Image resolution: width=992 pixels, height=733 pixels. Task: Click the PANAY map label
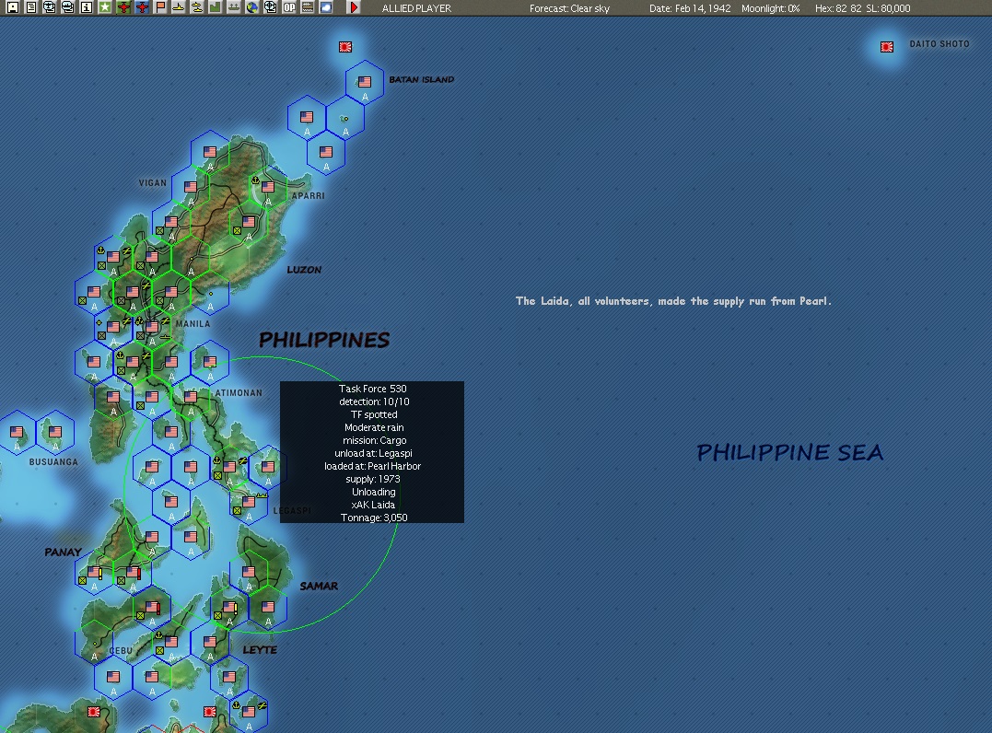[63, 553]
